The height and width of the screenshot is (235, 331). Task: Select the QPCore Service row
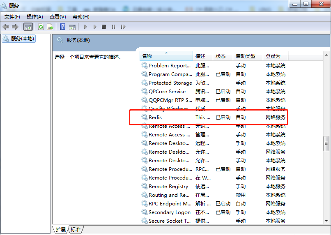214,92
